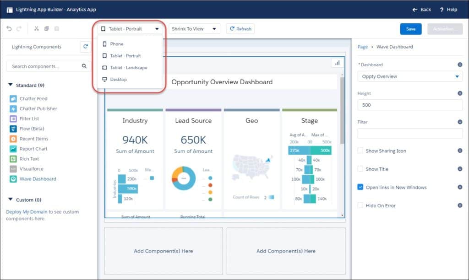Open info tooltip for Height field
The image size is (469, 280).
tap(460, 93)
